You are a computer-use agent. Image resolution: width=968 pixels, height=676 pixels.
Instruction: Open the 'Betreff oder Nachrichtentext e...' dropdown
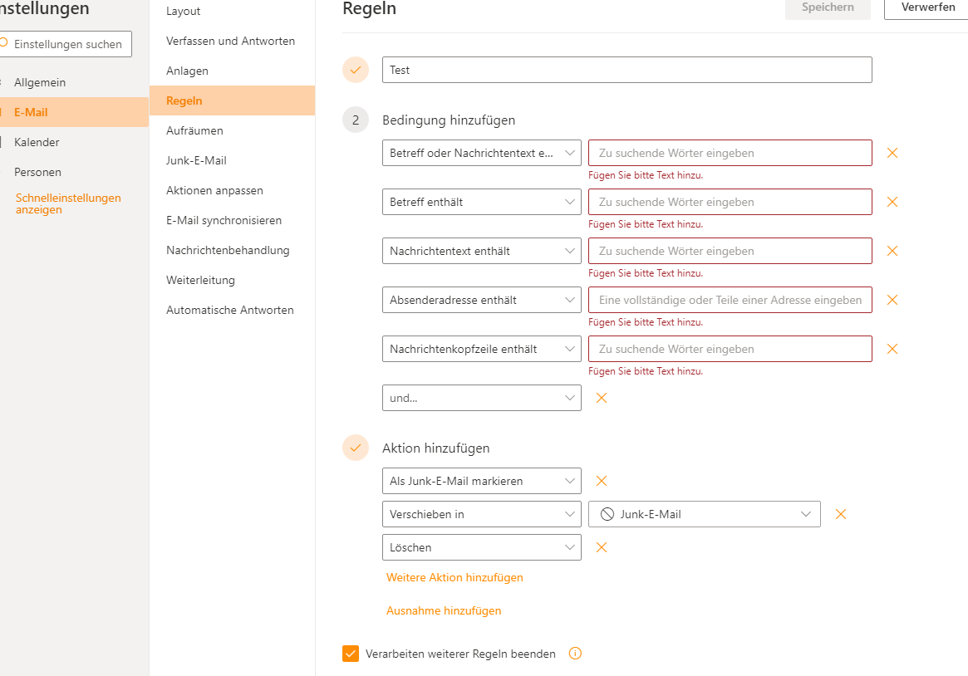[482, 153]
